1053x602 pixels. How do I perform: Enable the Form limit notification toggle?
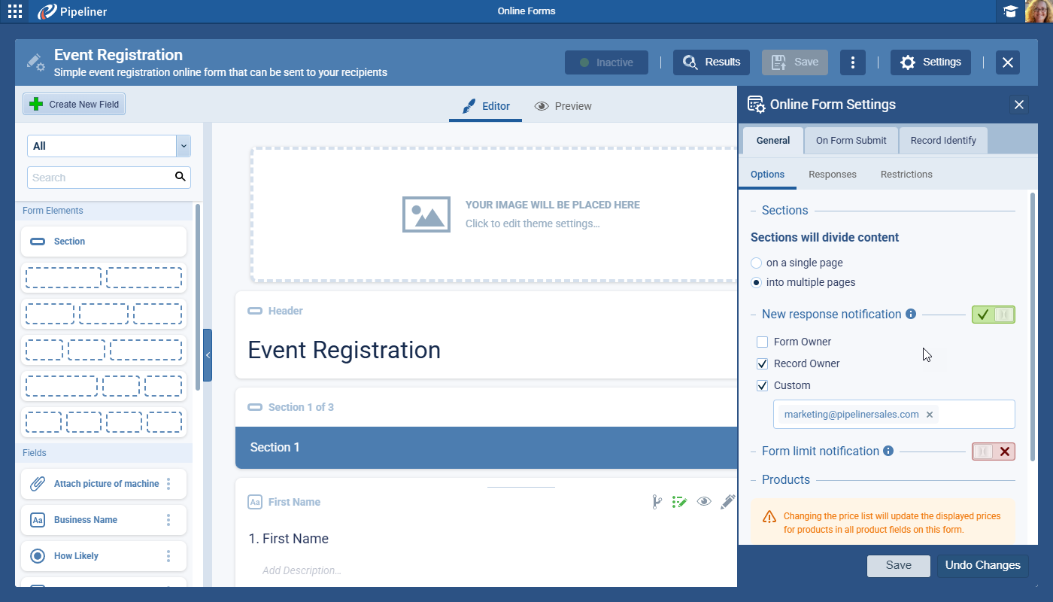pos(993,451)
